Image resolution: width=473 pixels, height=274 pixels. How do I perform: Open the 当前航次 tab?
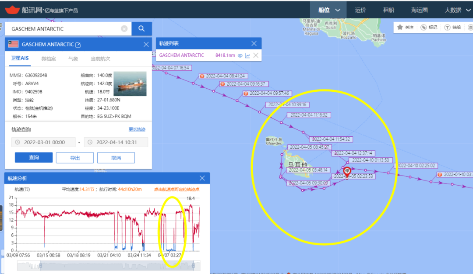[100, 59]
